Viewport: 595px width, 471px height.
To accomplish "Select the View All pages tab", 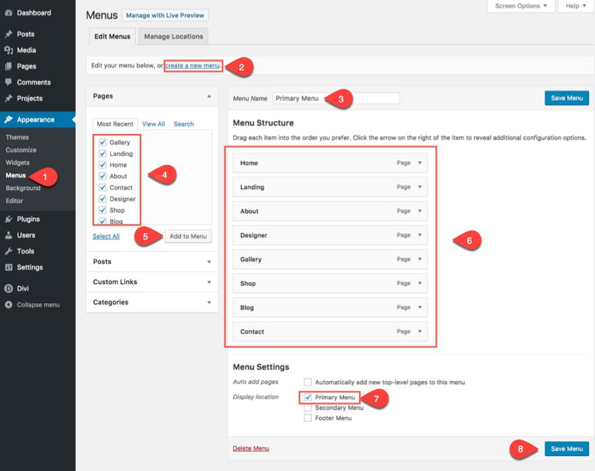I will click(x=153, y=124).
